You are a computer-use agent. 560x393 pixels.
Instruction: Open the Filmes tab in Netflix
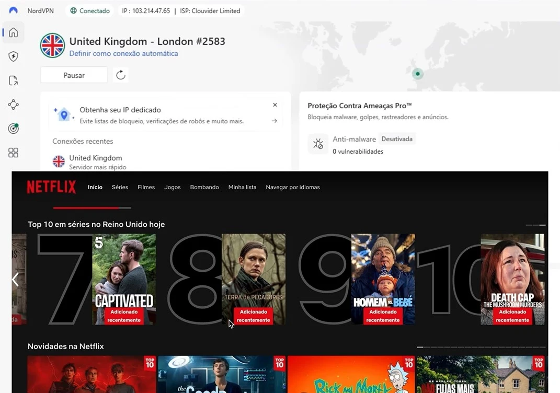click(146, 187)
